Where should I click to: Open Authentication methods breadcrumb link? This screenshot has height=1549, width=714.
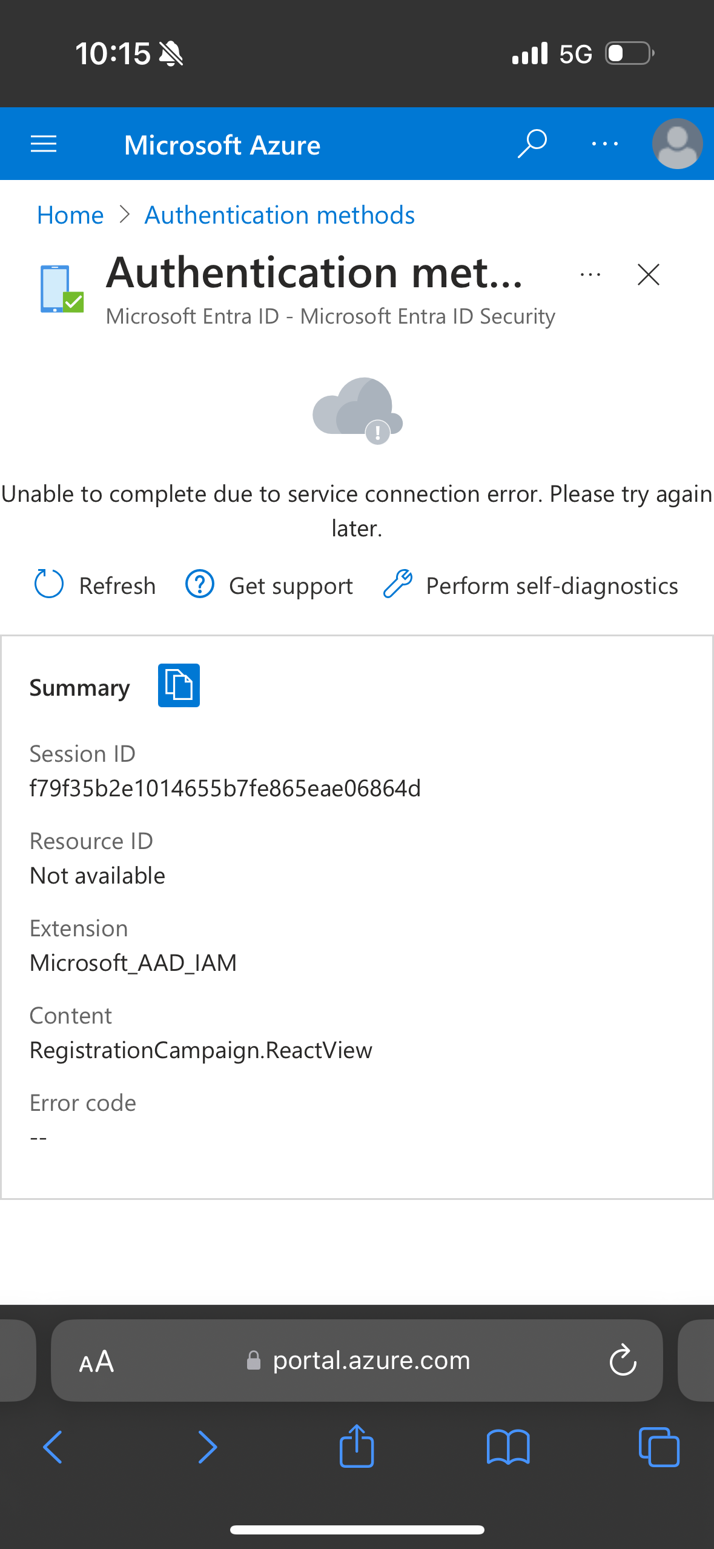click(x=279, y=215)
